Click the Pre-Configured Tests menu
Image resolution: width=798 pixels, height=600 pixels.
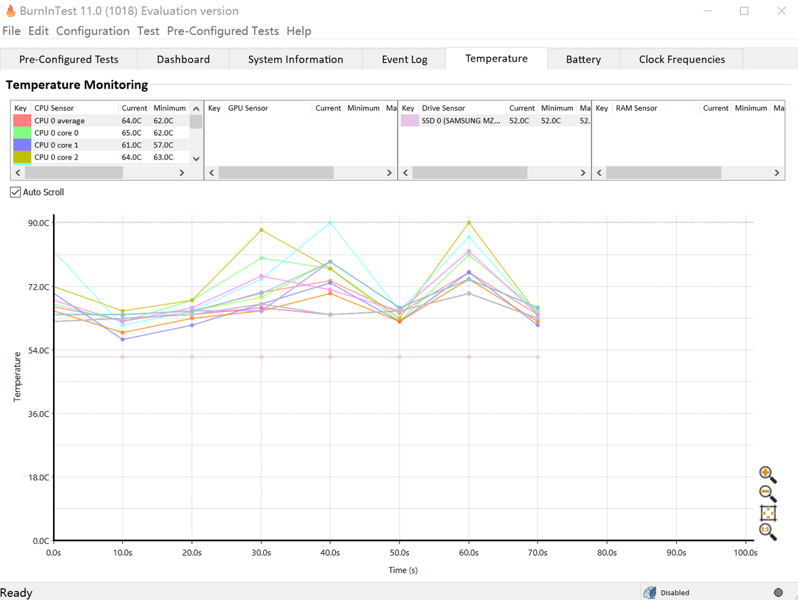click(223, 31)
